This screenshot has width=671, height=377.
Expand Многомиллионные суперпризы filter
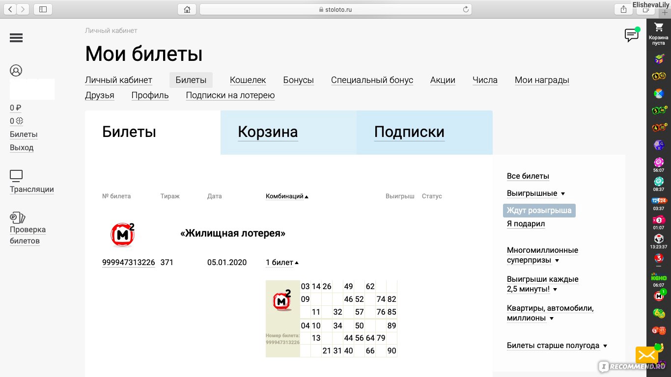click(542, 255)
